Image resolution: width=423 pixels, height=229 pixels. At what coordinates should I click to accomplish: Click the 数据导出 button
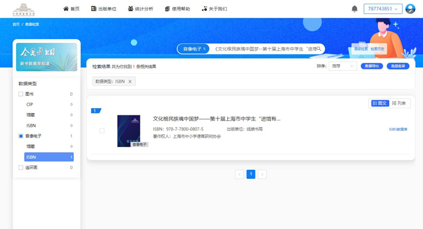[x=372, y=66]
